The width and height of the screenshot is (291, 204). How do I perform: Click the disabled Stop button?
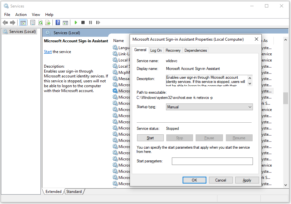(180, 138)
